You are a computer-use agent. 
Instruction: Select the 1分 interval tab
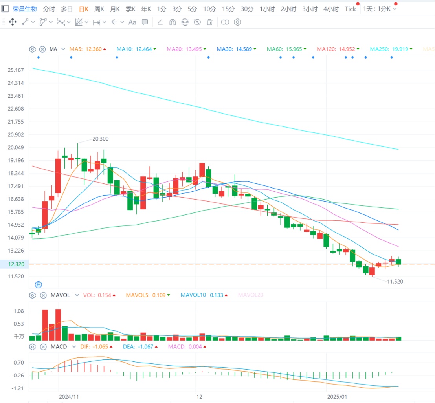162,9
